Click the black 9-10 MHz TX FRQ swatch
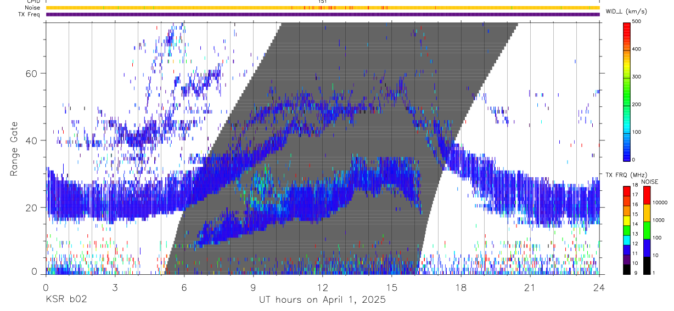Screen dimensions: 674x311 [626, 269]
